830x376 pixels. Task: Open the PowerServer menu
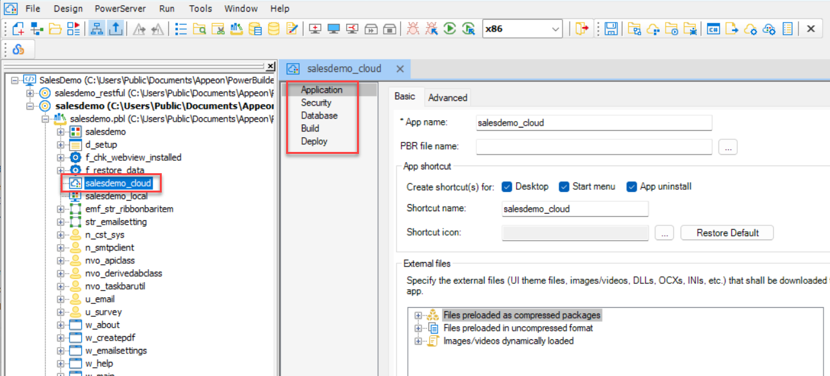120,8
